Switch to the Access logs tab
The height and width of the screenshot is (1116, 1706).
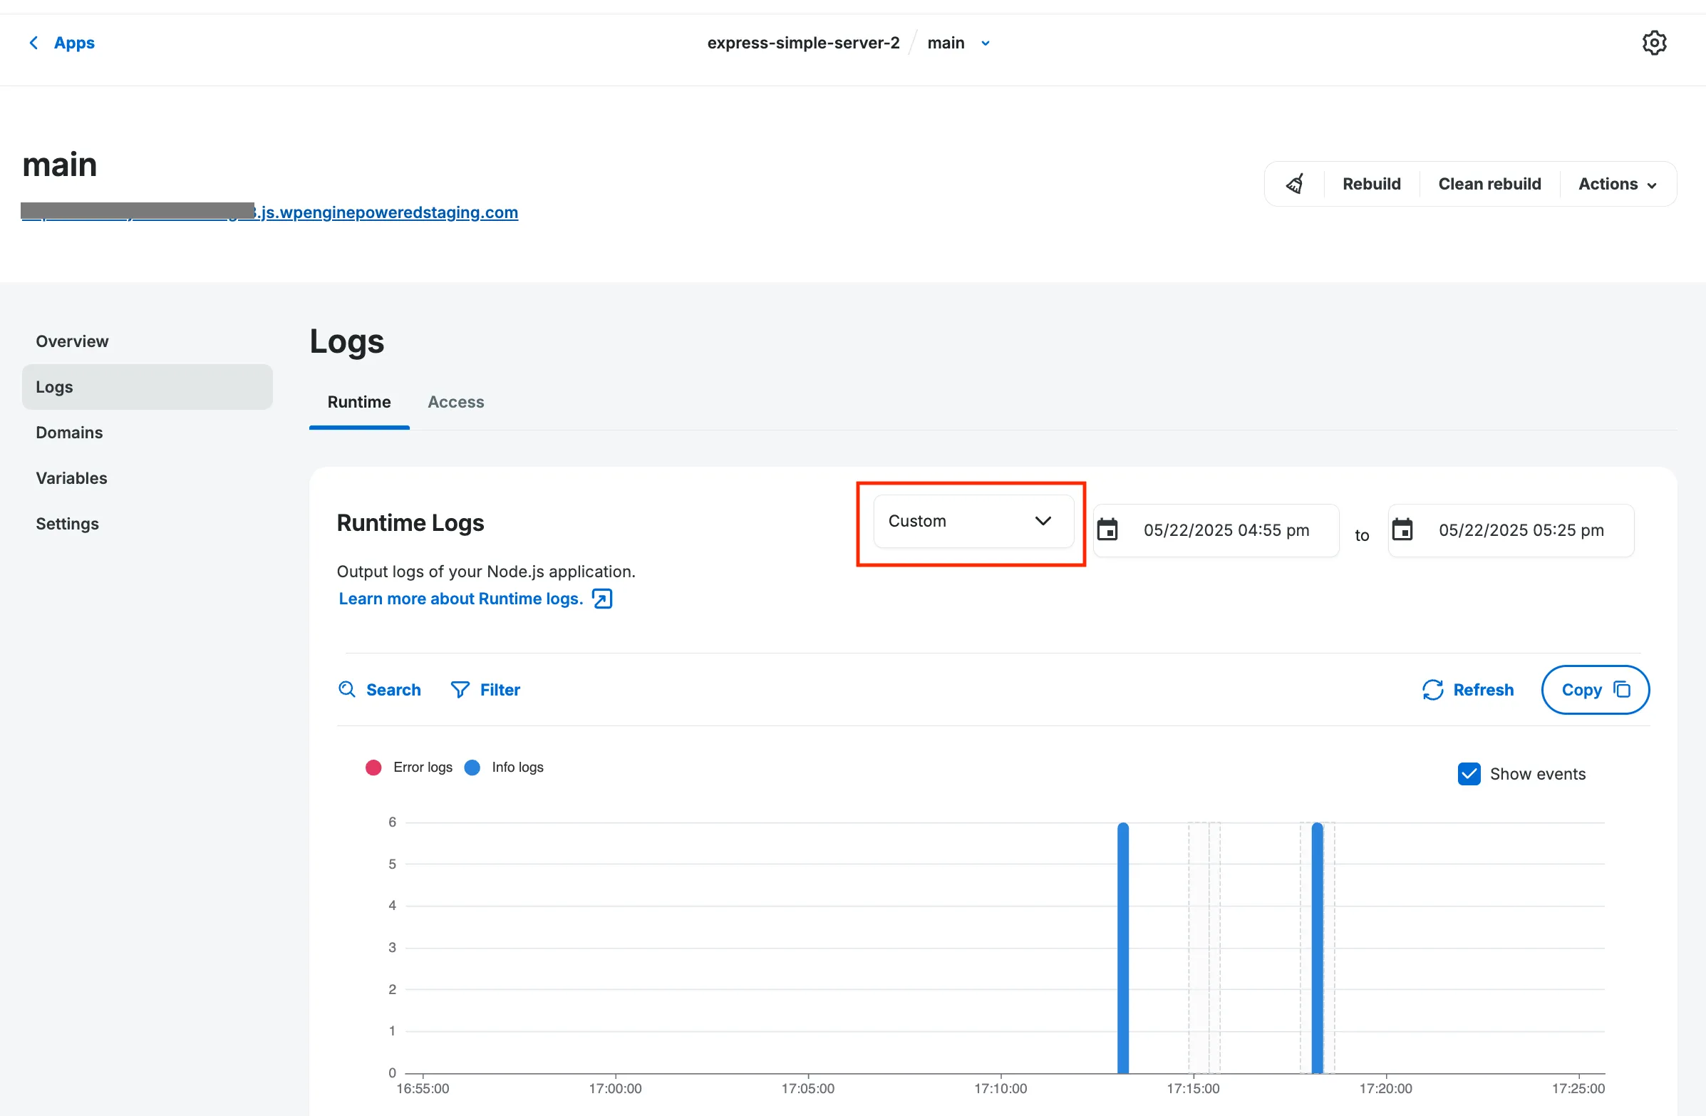[455, 402]
